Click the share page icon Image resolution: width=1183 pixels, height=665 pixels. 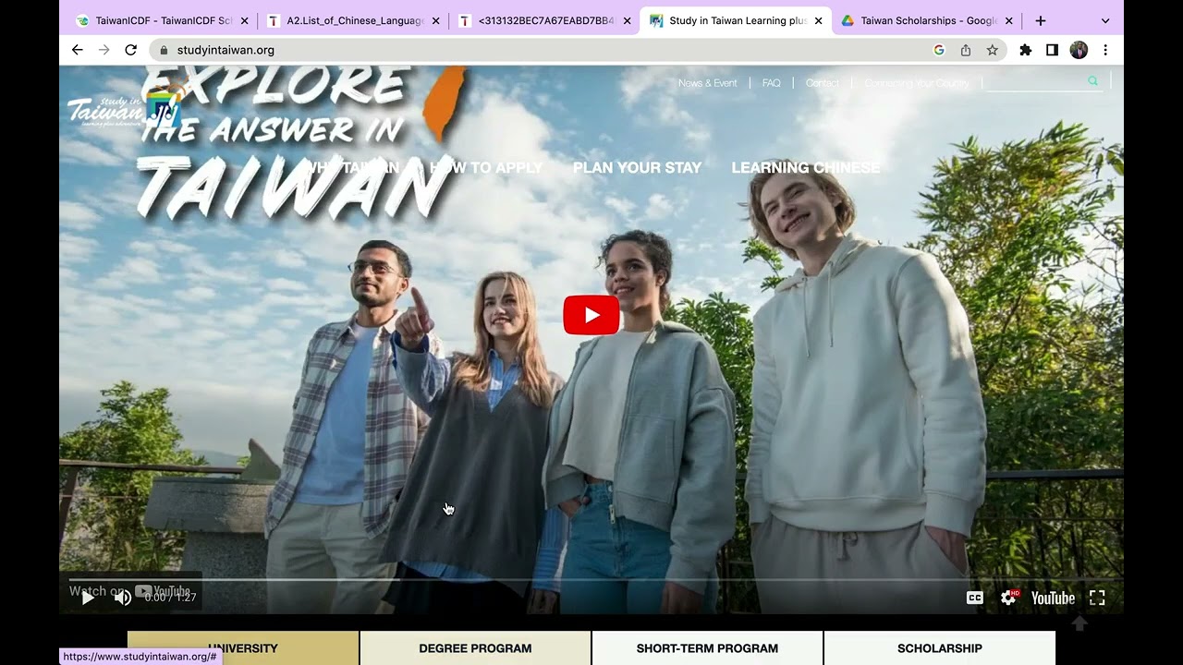click(966, 50)
